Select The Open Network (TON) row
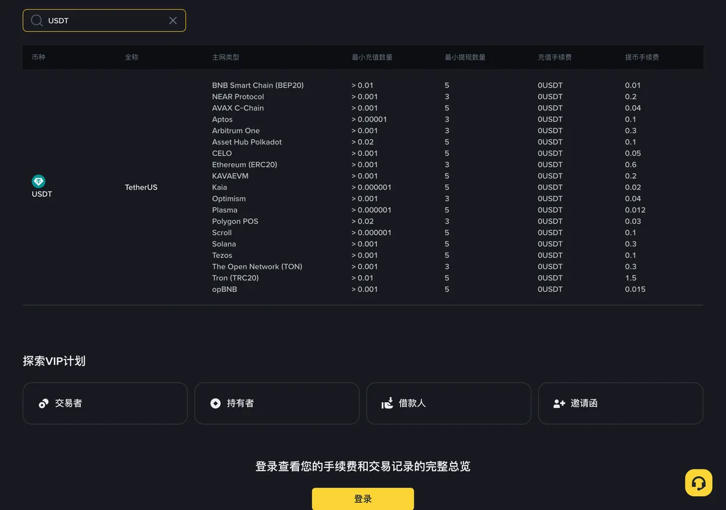This screenshot has height=510, width=726. click(257, 266)
